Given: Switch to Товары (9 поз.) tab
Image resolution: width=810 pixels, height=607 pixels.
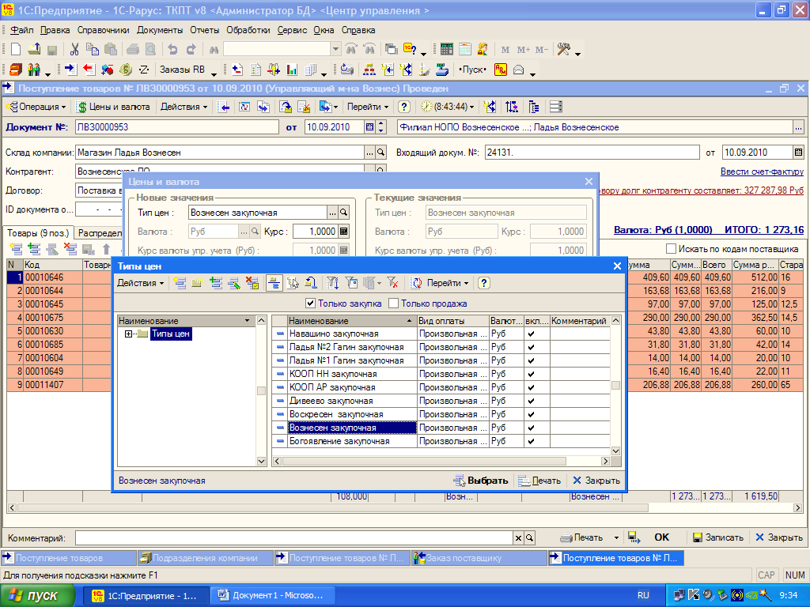Looking at the screenshot, I should (x=38, y=233).
